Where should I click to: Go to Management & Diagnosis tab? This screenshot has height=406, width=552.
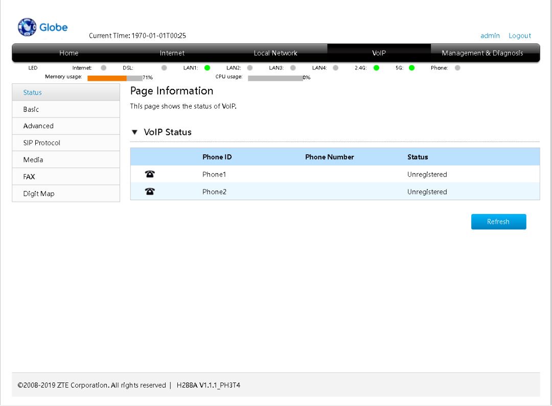pyautogui.click(x=482, y=53)
